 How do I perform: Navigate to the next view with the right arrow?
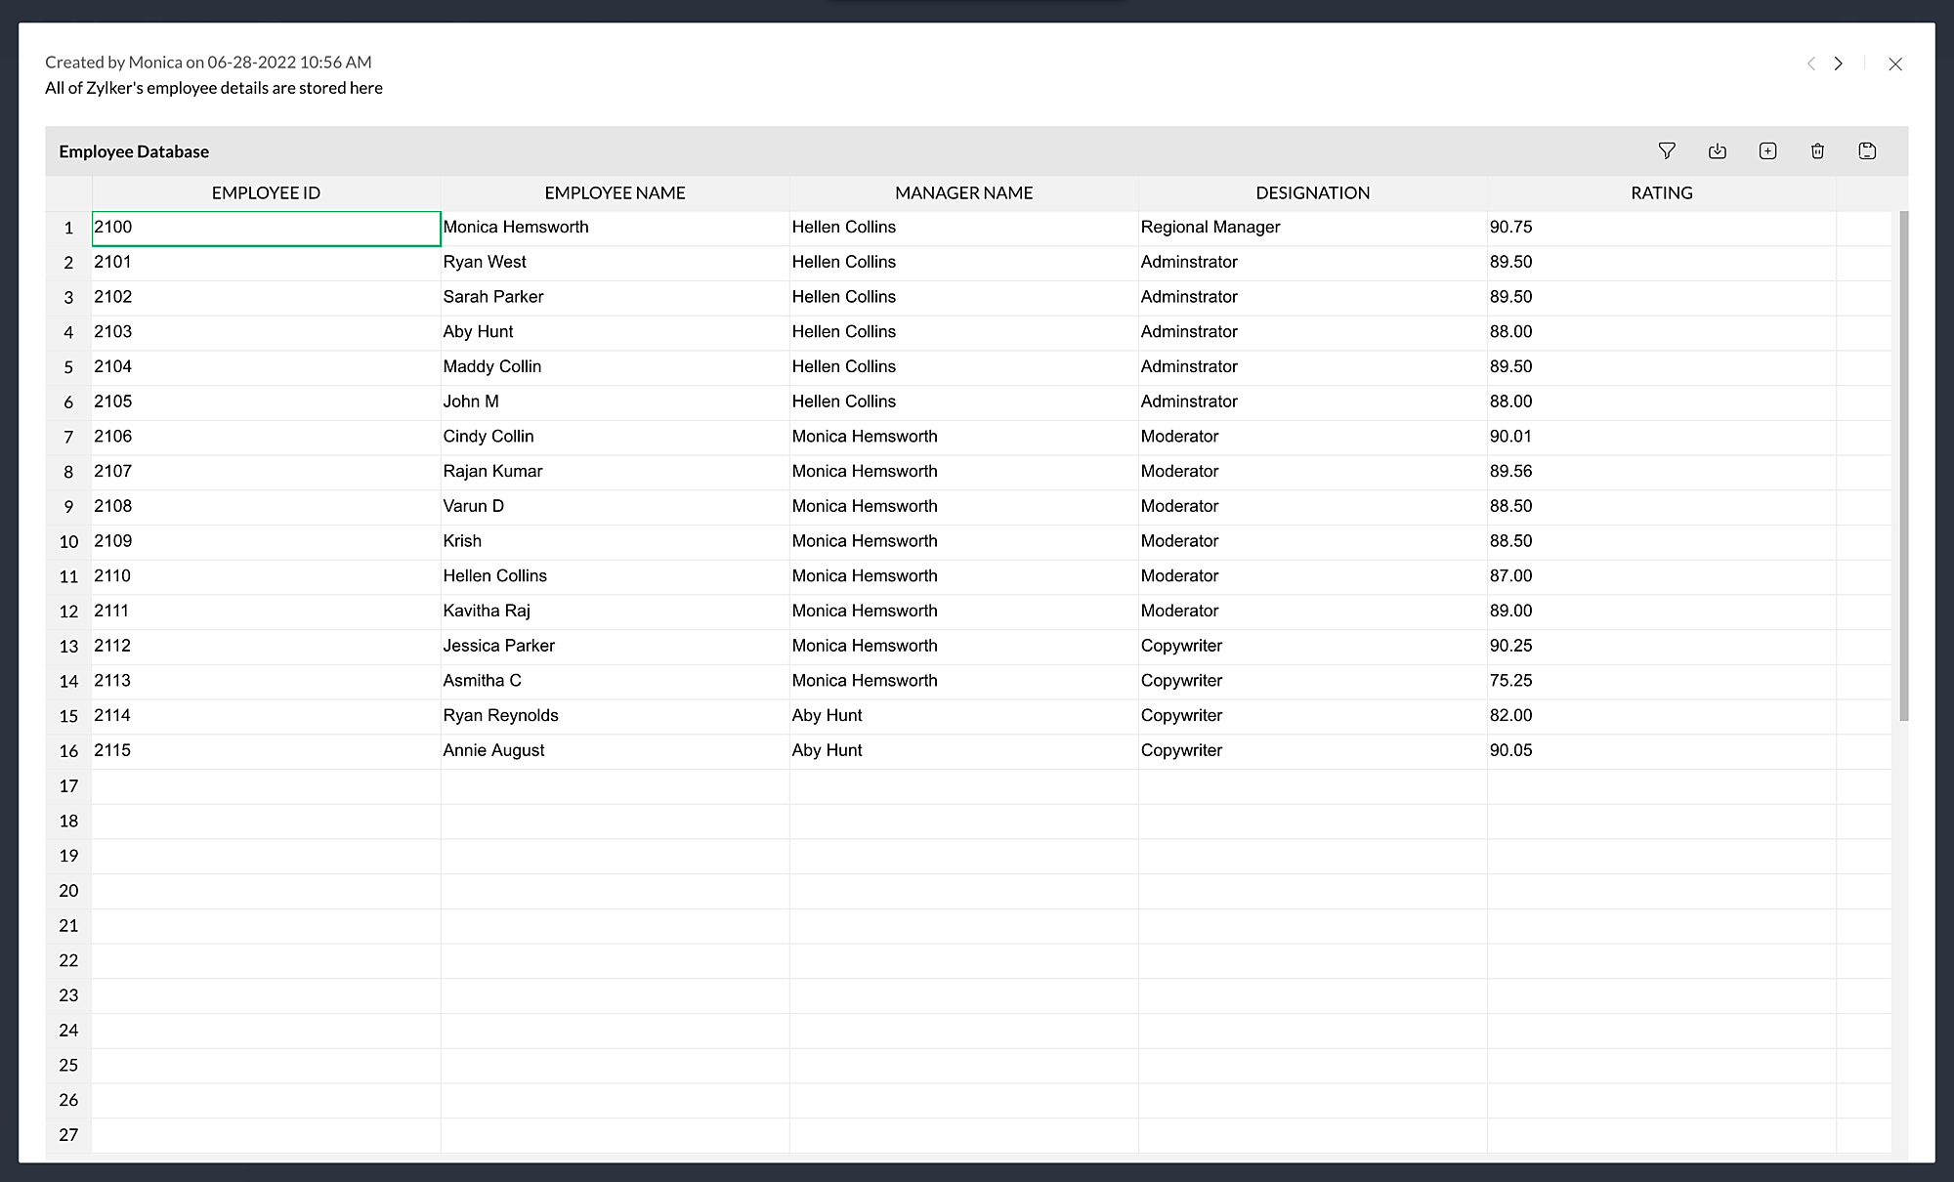[1839, 63]
